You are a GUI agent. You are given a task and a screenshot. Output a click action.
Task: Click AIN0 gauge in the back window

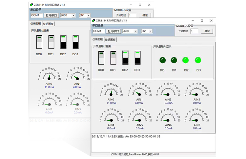49,74
